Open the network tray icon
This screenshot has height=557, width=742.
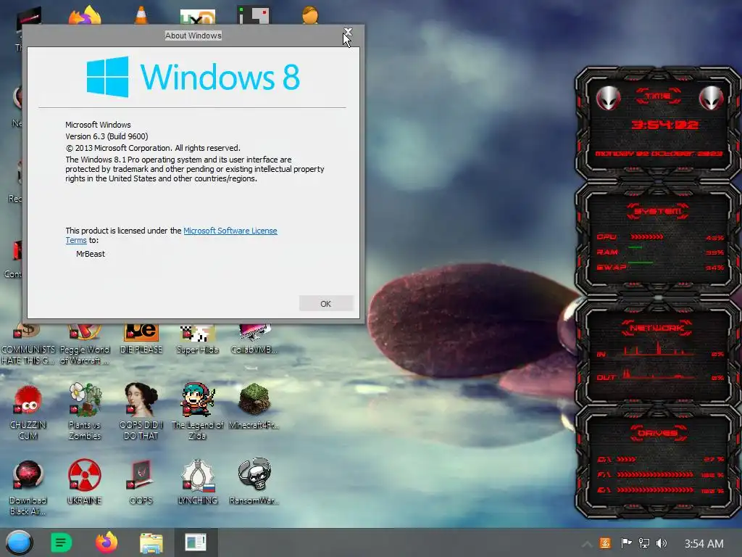pyautogui.click(x=644, y=543)
